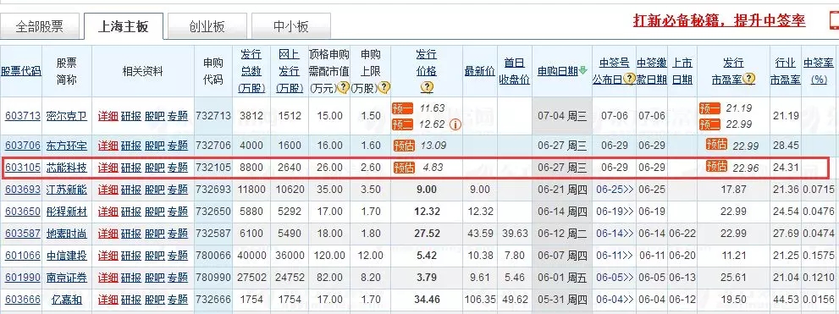Click first-day close 39.63

tap(515, 234)
